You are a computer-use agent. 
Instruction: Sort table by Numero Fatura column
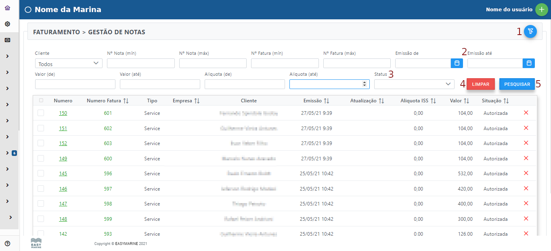(126, 101)
